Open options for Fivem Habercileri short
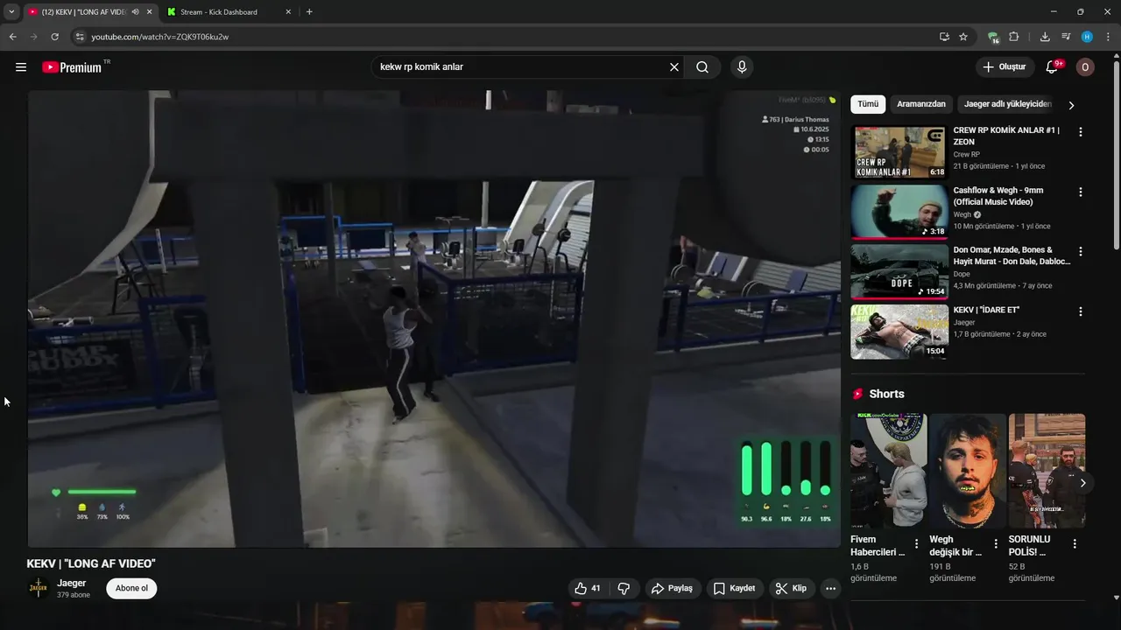The image size is (1121, 630). 917,543
